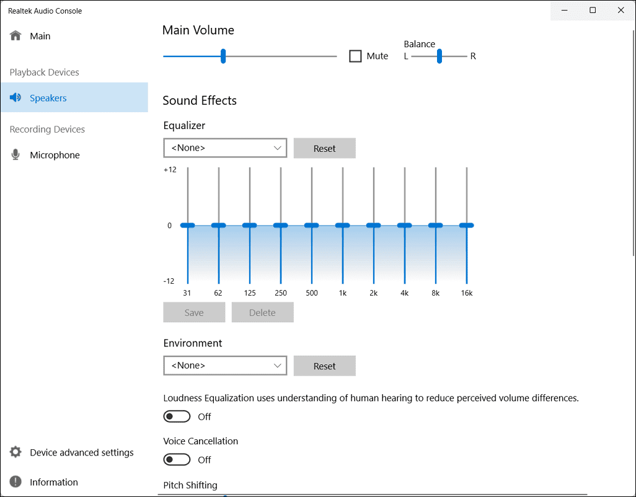Enable Voice Cancellation

tap(177, 459)
